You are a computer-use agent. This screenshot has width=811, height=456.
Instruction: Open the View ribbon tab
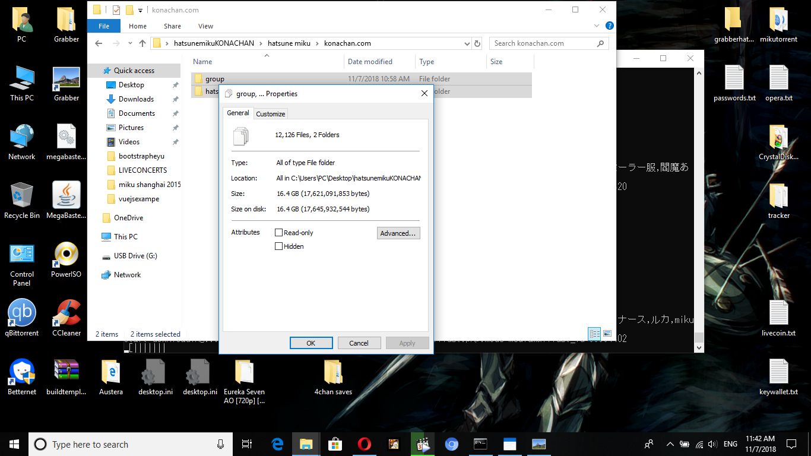(x=205, y=26)
